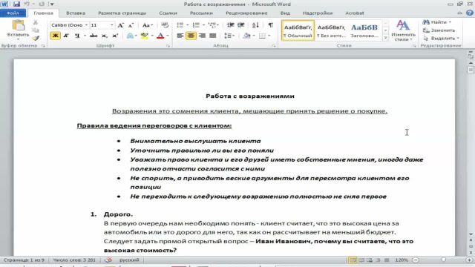Switch to the Разметка страницы tab
Image resolution: width=475 pixels, height=267 pixels.
pos(122,13)
